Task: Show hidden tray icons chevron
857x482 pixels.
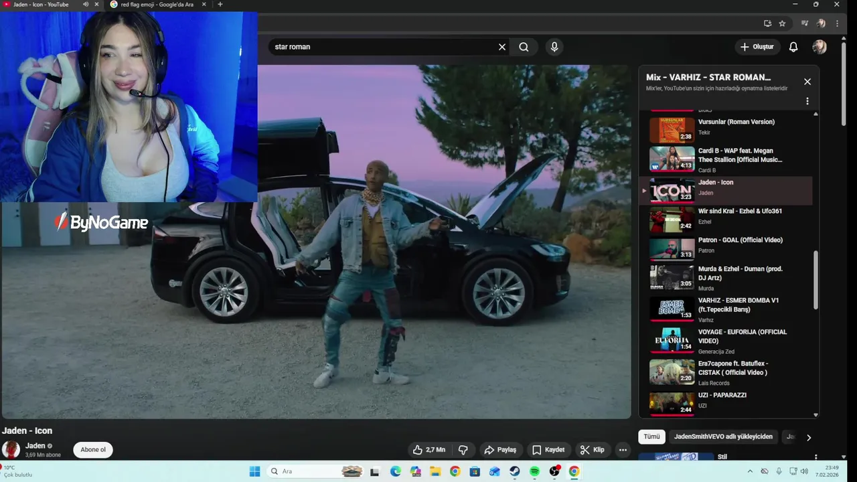Action: pyautogui.click(x=750, y=471)
